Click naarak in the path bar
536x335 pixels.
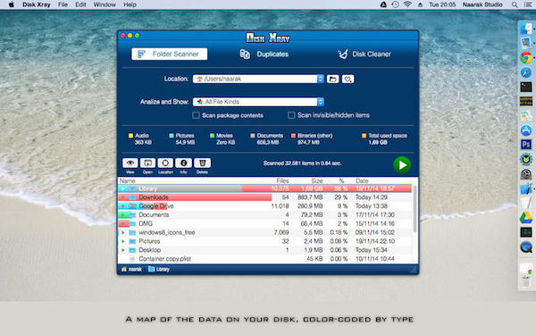(x=131, y=270)
